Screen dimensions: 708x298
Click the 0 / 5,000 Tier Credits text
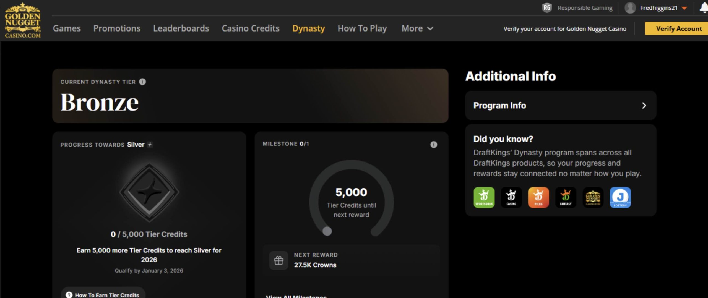coord(149,234)
